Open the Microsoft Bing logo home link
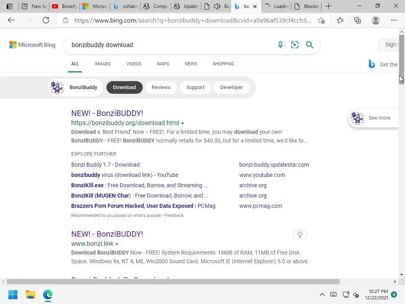Image resolution: width=405 pixels, height=304 pixels. [x=32, y=45]
